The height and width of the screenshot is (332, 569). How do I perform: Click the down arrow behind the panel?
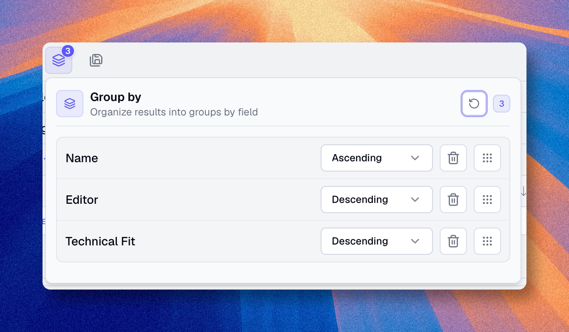coord(523,192)
